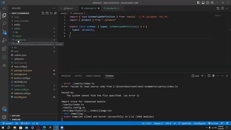Image resolution: width=231 pixels, height=130 pixels.
Task: Open Explorer views and more actions menu
Action: tap(54, 8)
